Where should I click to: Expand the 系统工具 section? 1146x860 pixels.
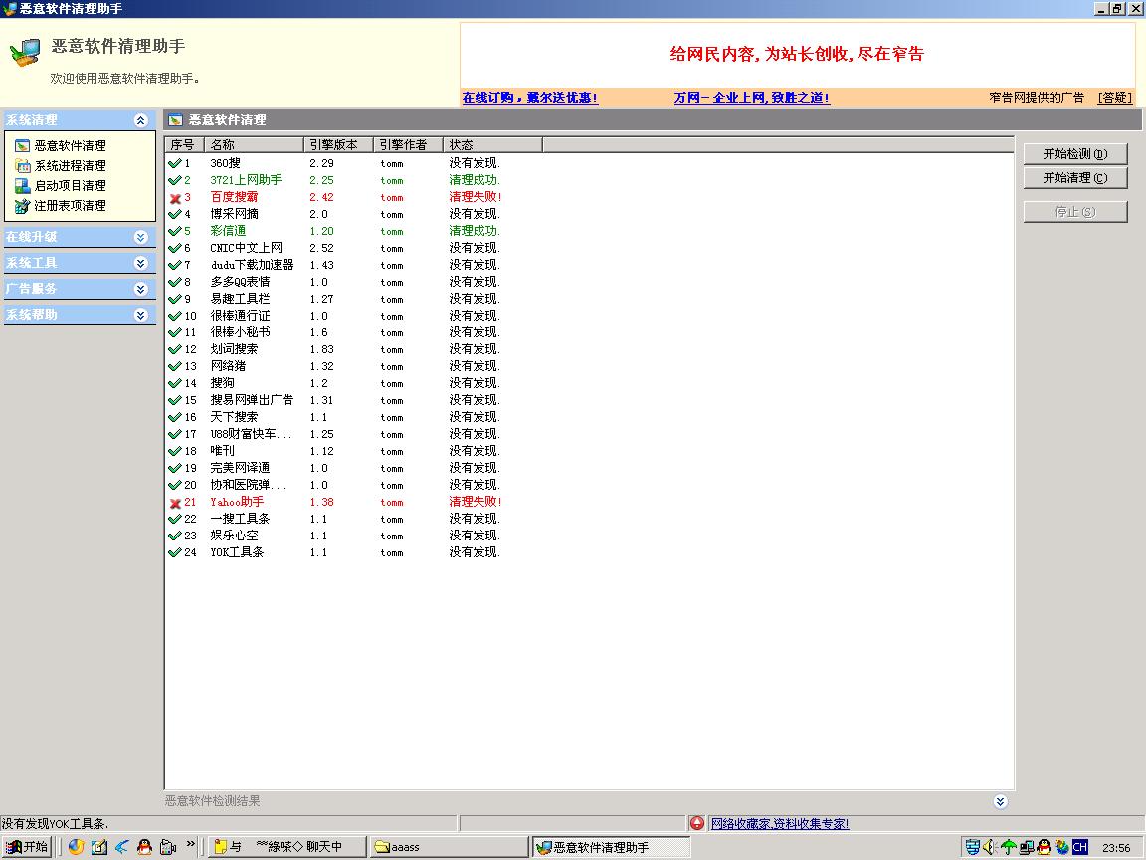[x=140, y=263]
